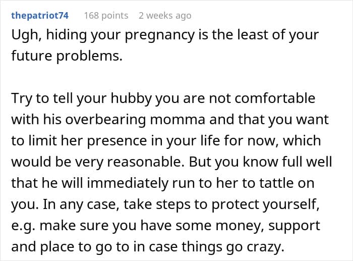Open the 2 weeks ago timestamp permalink

(165, 16)
